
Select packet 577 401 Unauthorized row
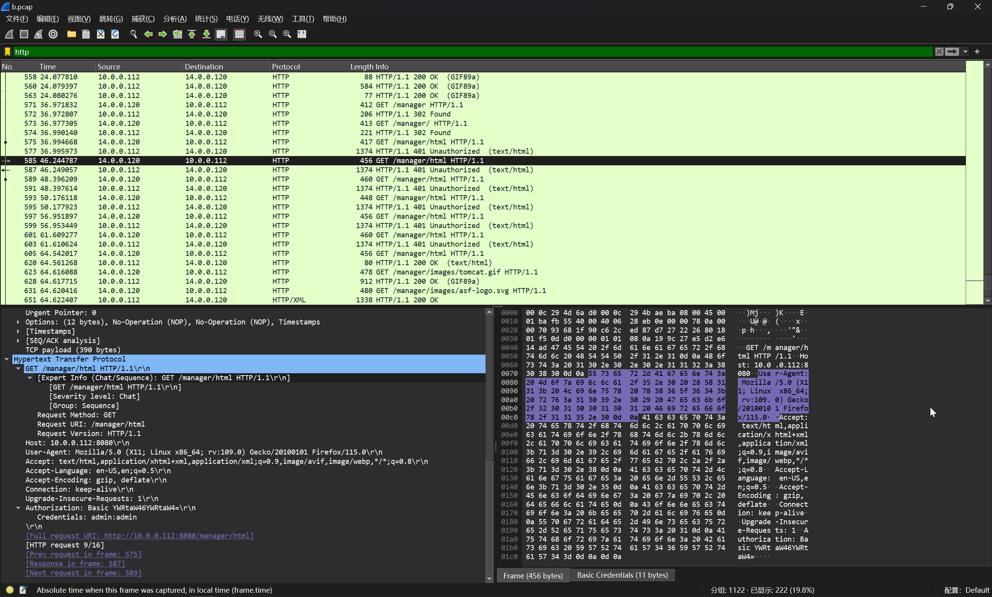tap(483, 151)
